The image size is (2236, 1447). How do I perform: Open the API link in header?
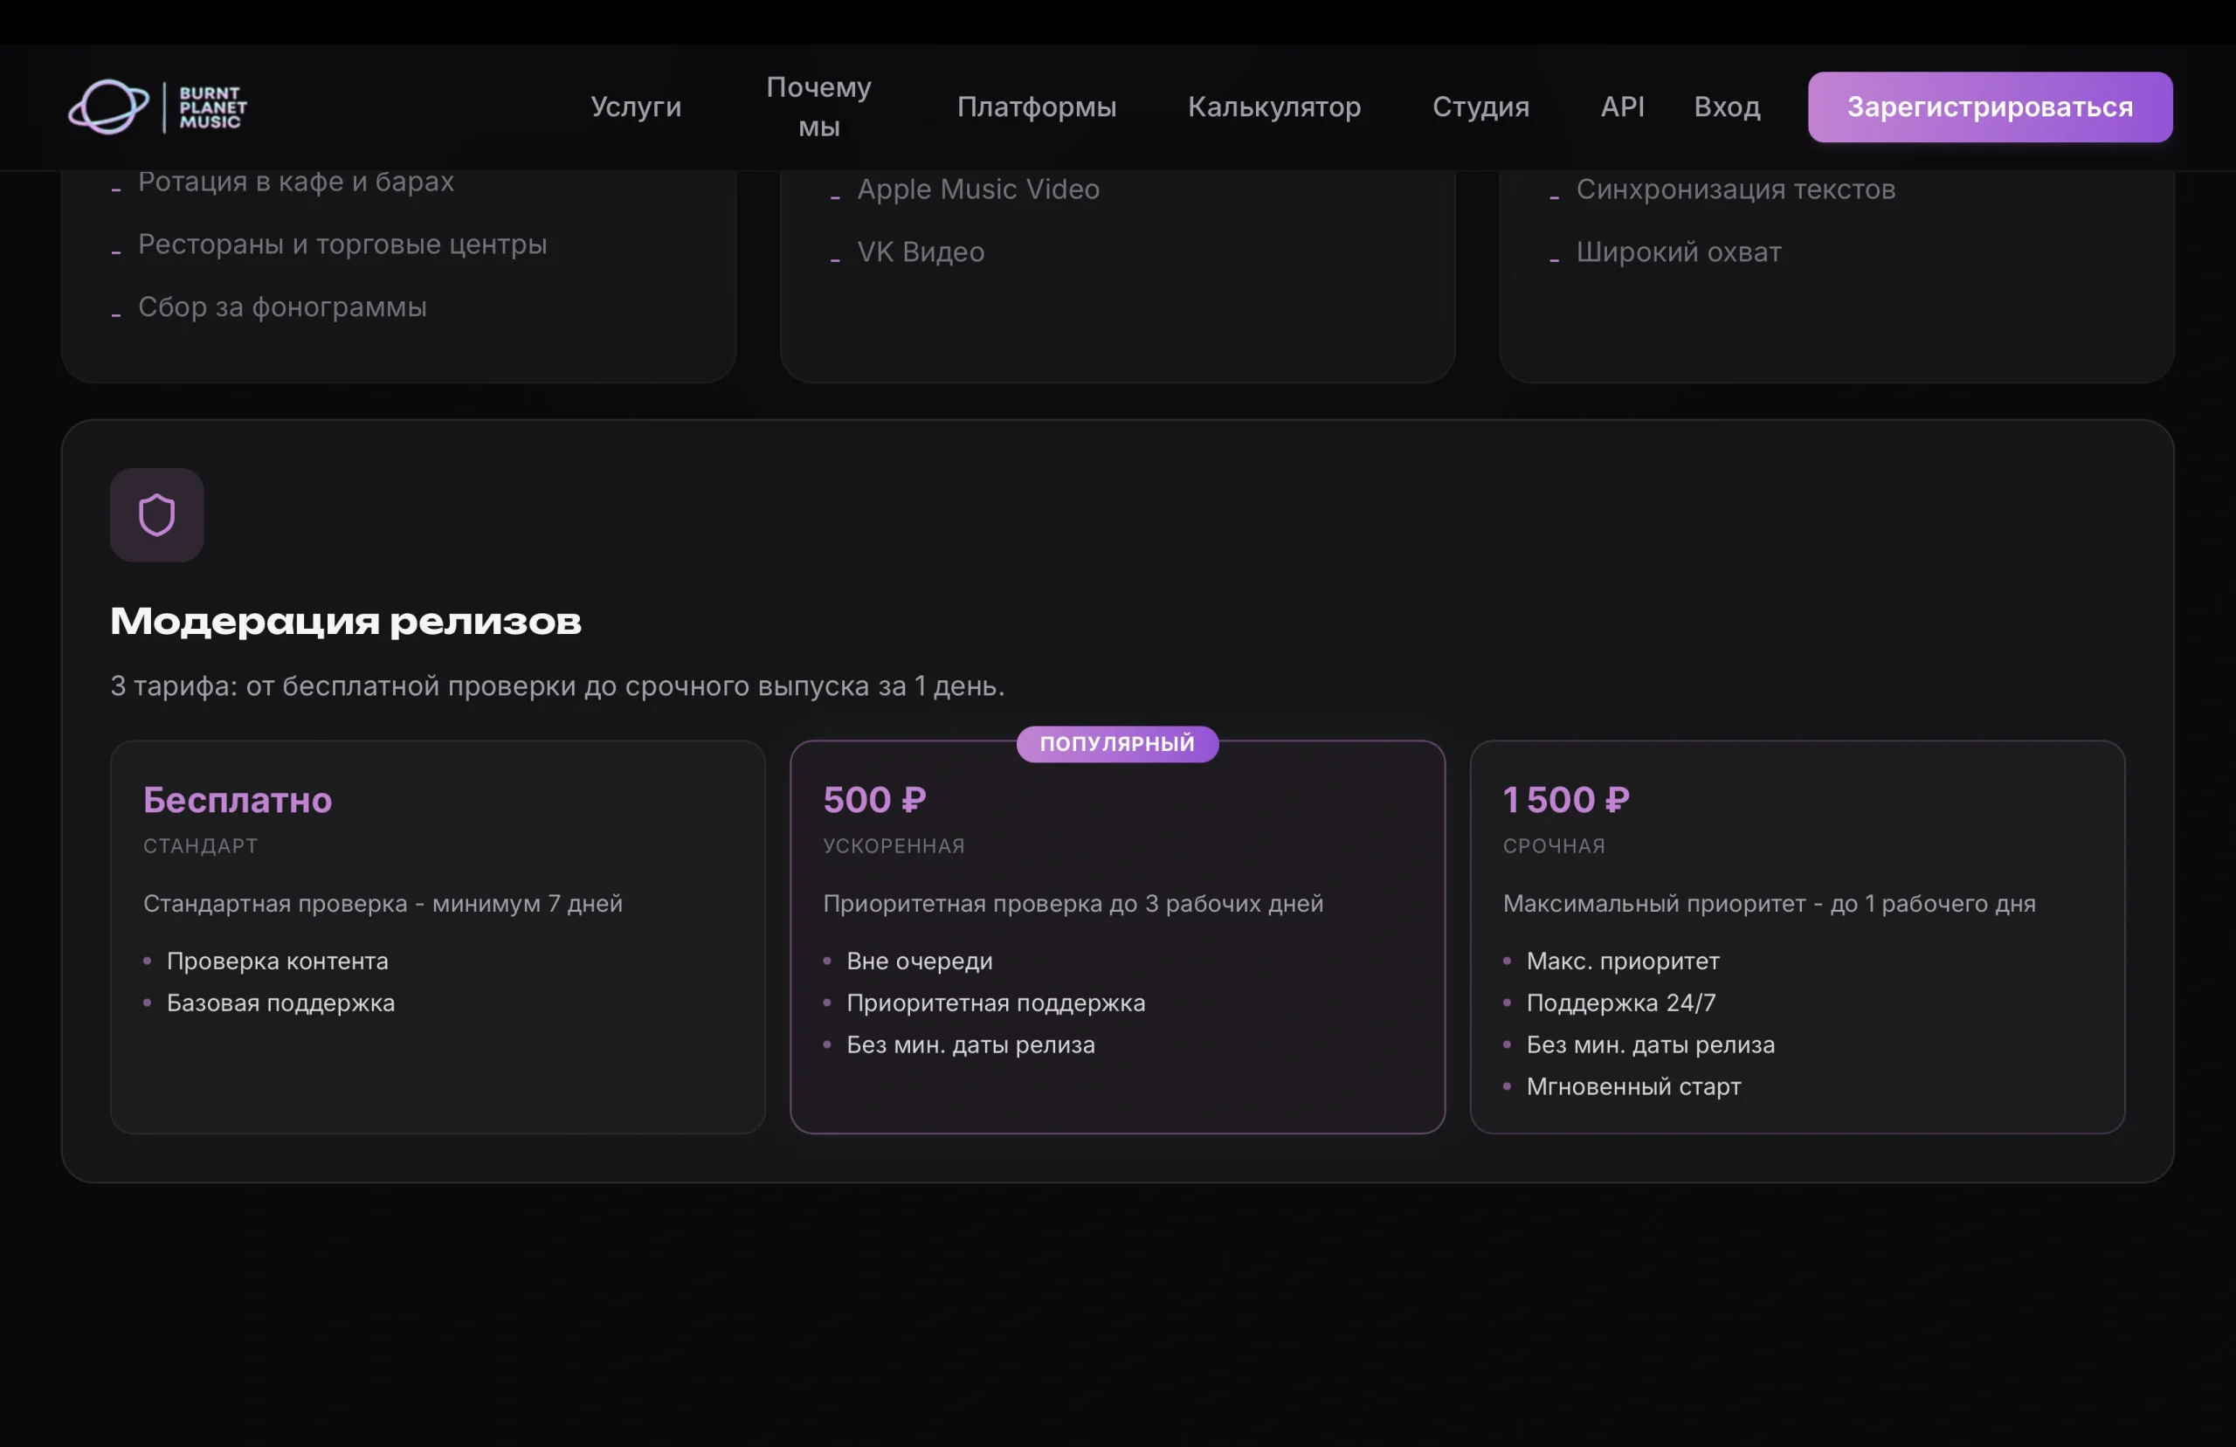pos(1623,107)
